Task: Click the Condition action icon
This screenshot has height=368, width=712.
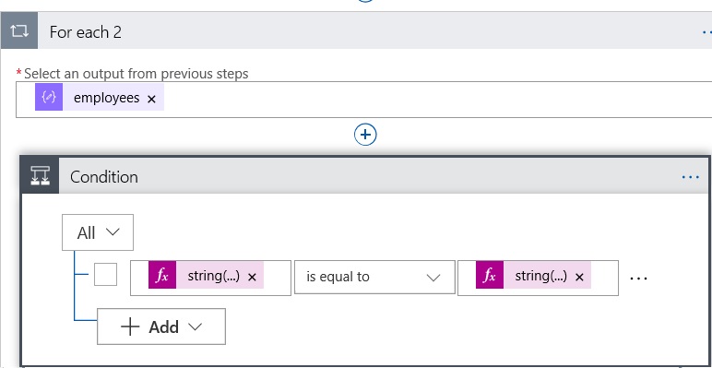Action: point(40,175)
